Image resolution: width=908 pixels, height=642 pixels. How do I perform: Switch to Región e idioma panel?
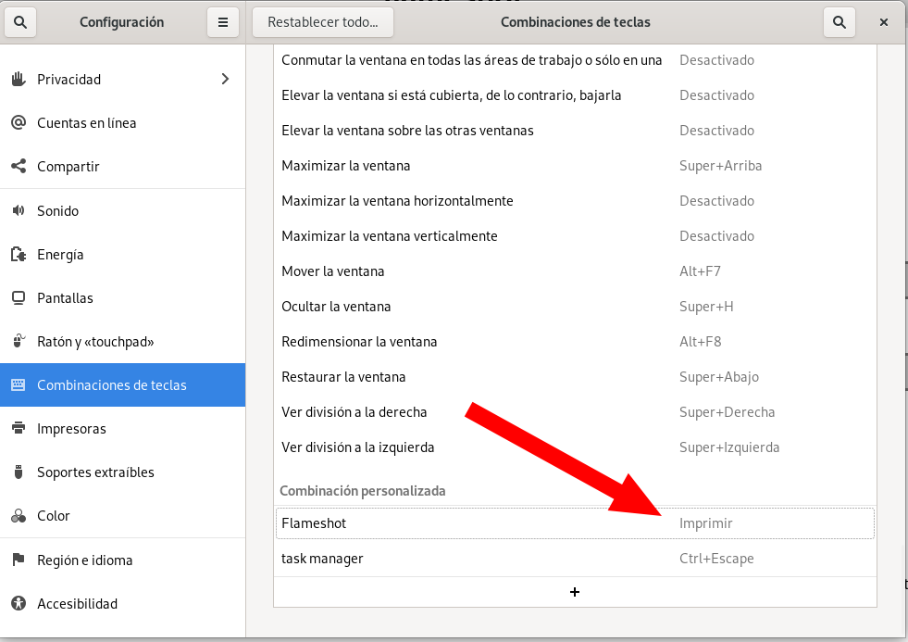(x=84, y=560)
